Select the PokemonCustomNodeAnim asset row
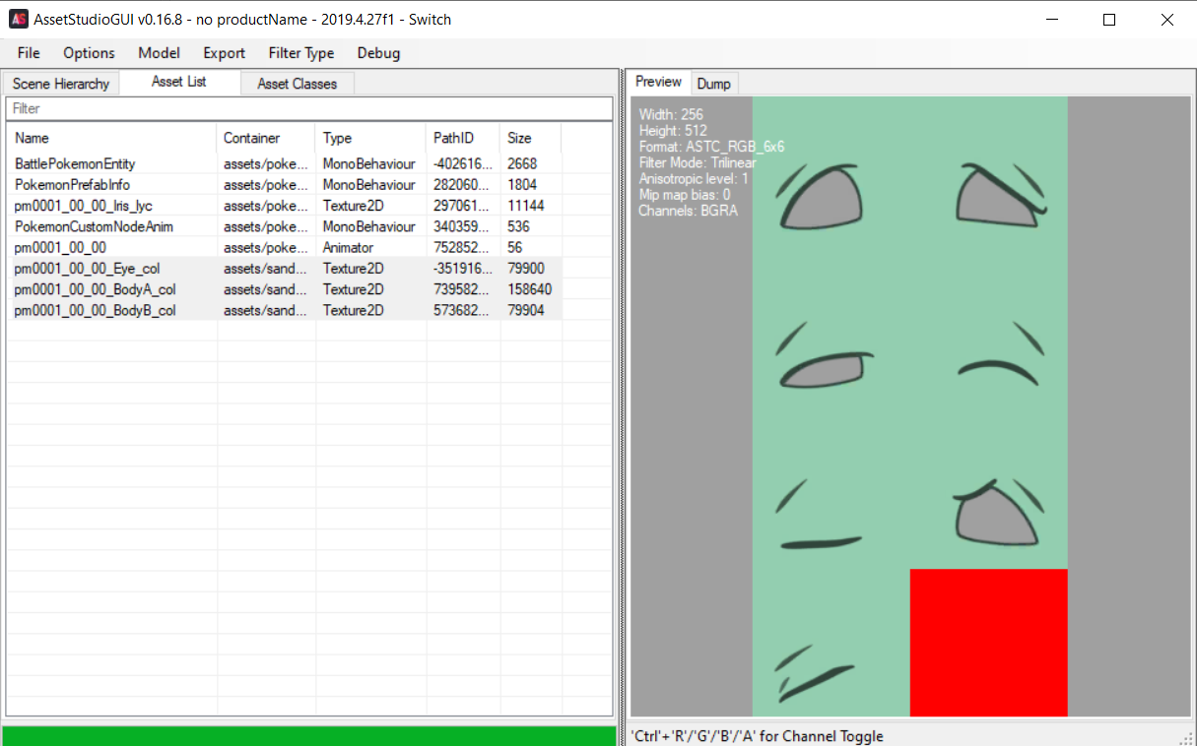This screenshot has width=1197, height=746. (x=285, y=226)
